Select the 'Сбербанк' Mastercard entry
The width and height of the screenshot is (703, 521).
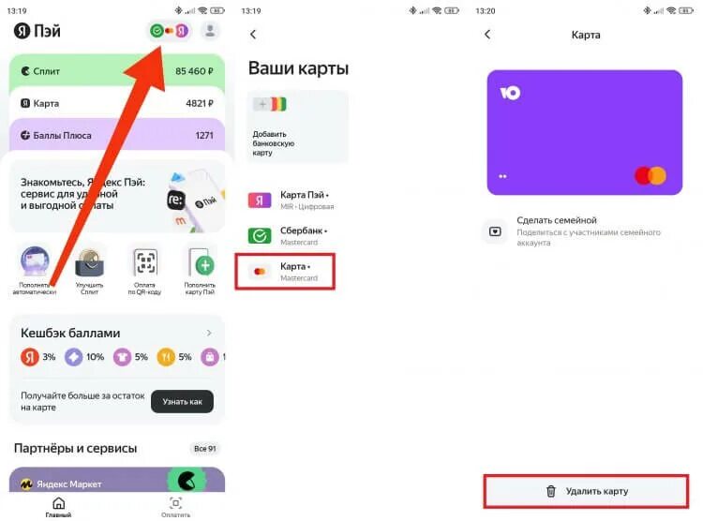[291, 236]
